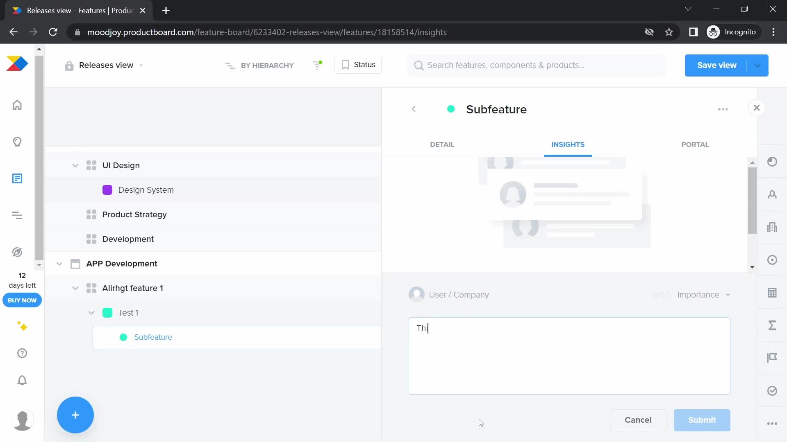This screenshot has height=442, width=787.
Task: Click the Test 1 teal status swatch
Action: [107, 313]
